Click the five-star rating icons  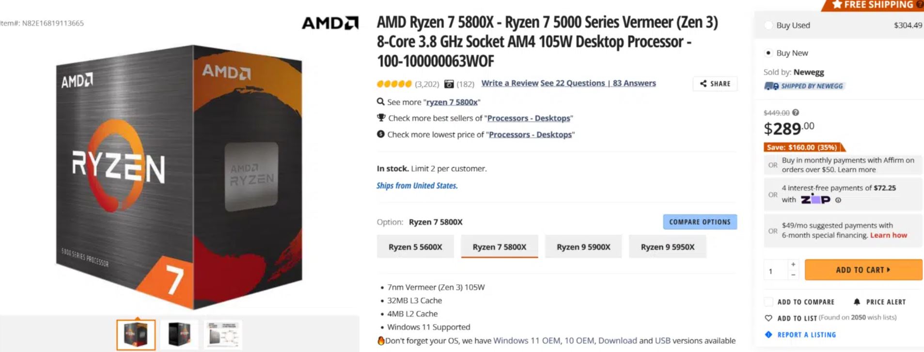click(394, 84)
